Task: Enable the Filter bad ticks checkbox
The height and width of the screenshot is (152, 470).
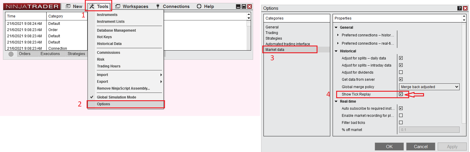Action: point(401,122)
